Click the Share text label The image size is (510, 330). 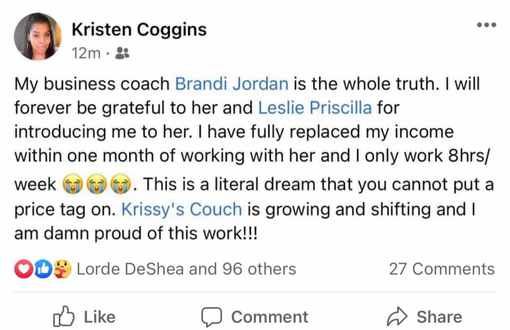439,317
